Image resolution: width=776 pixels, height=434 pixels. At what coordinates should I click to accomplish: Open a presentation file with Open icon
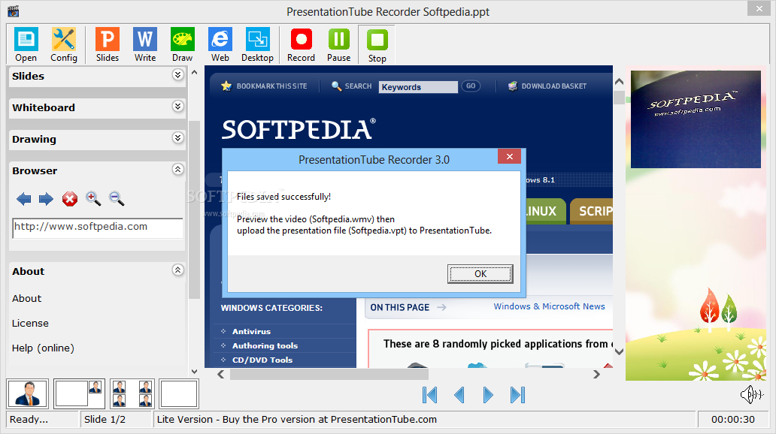tap(26, 45)
